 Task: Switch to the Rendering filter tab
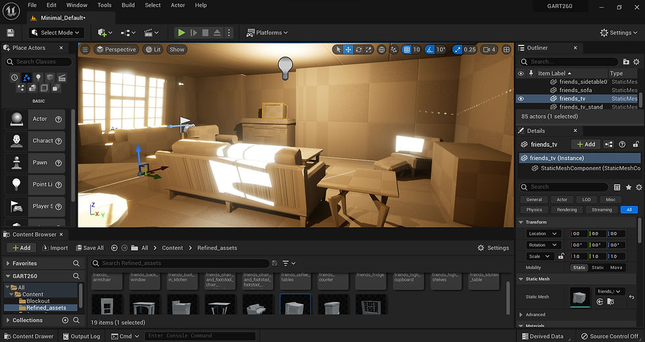pyautogui.click(x=567, y=210)
